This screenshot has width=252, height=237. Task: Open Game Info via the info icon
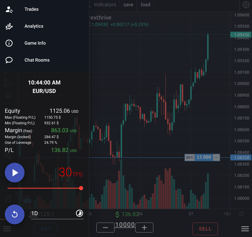click(x=9, y=43)
